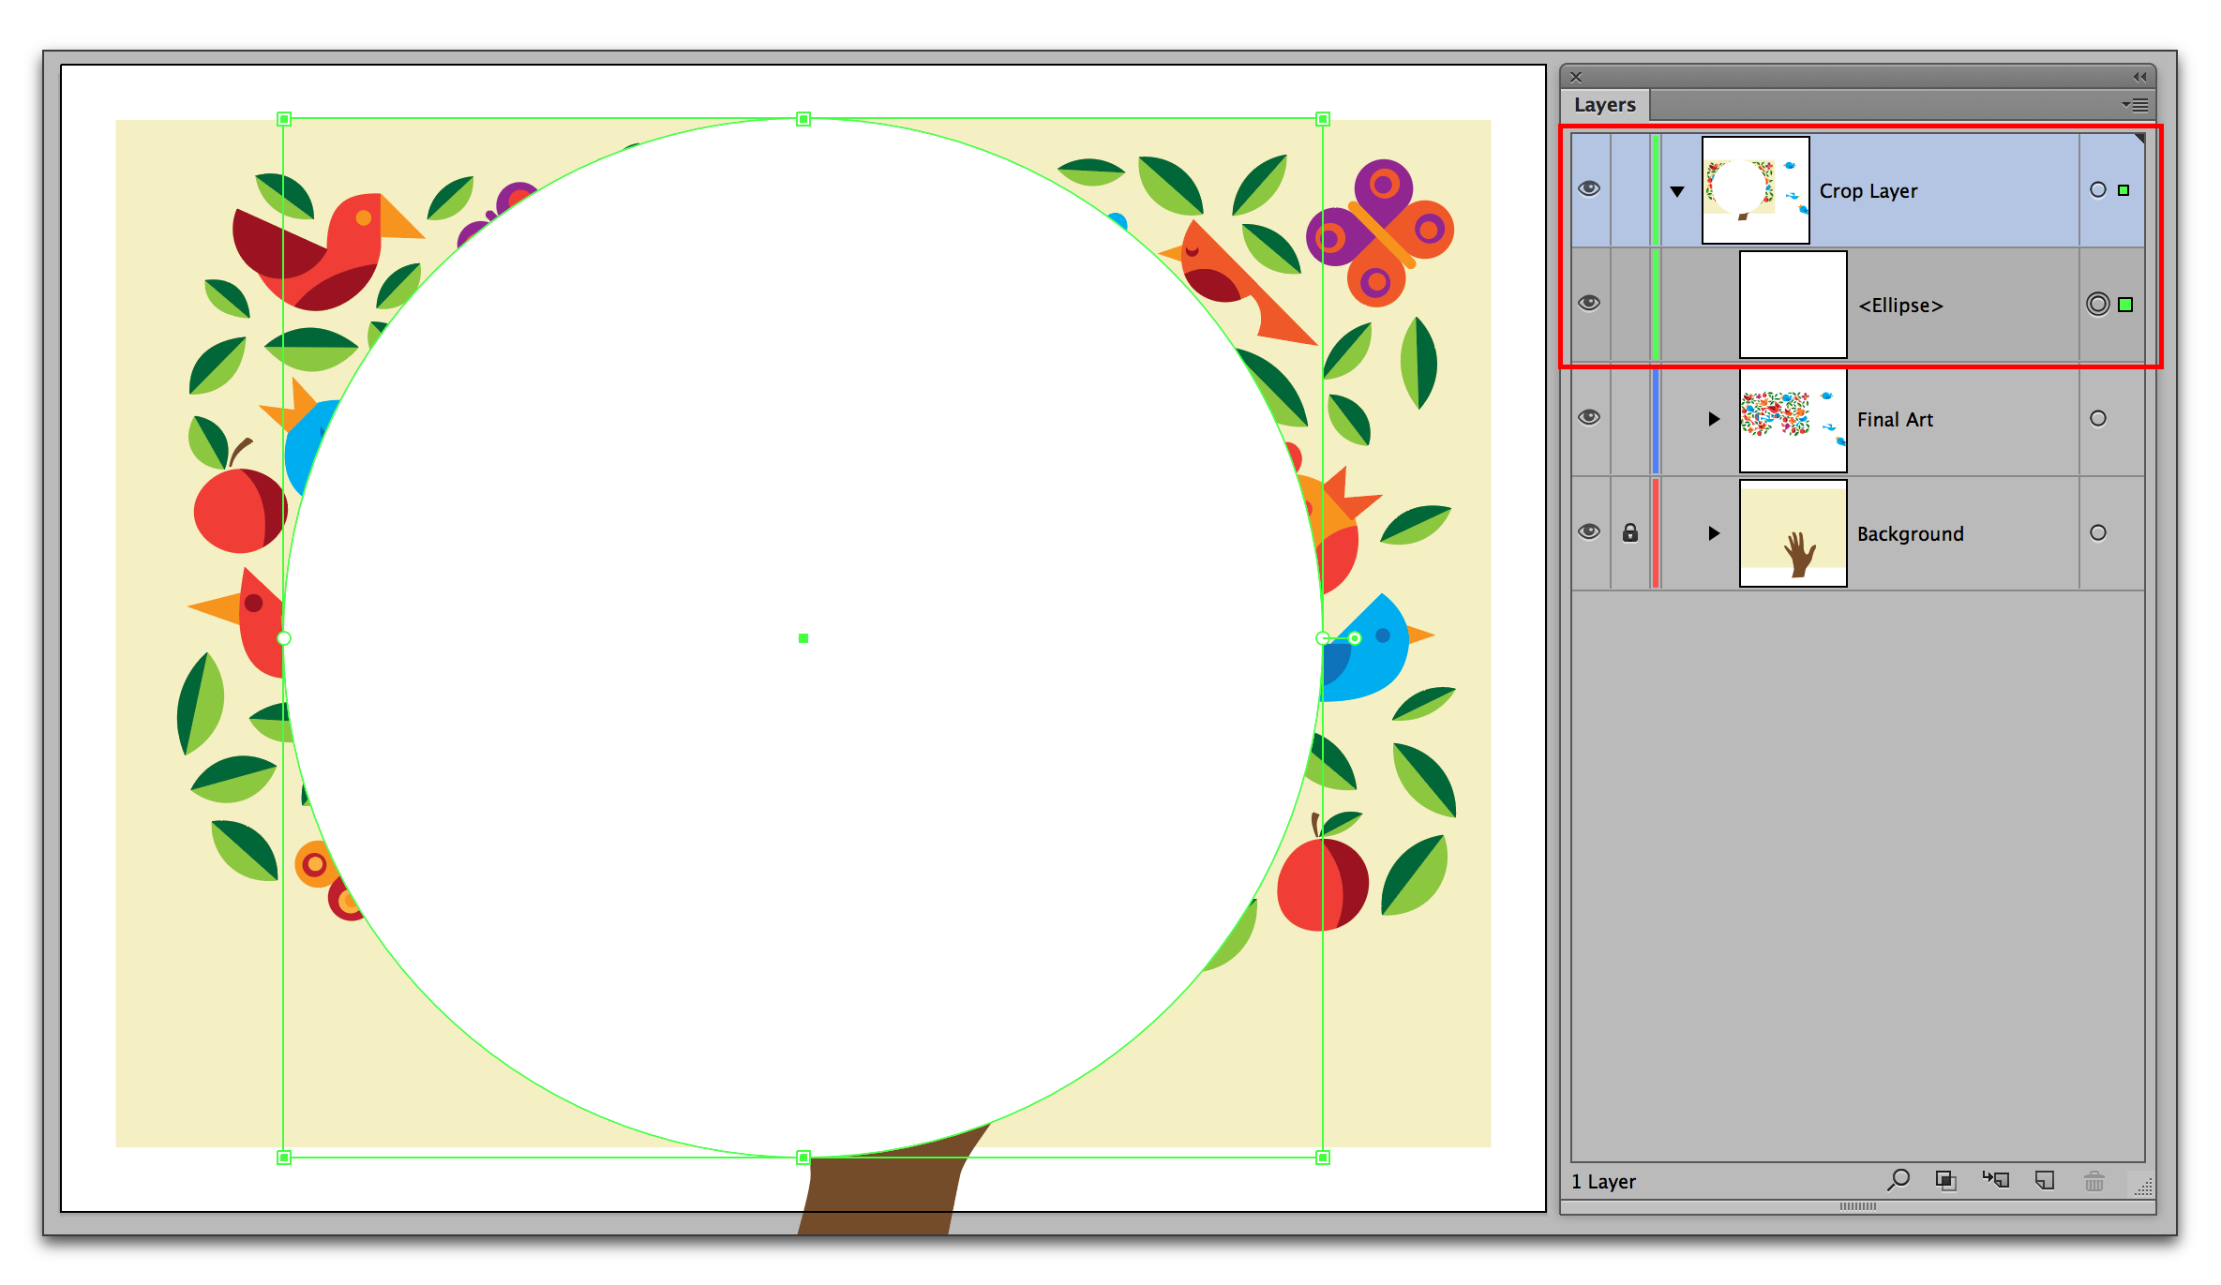The image size is (2221, 1285).
Task: Select the Layers panel tab
Action: pos(1605,104)
